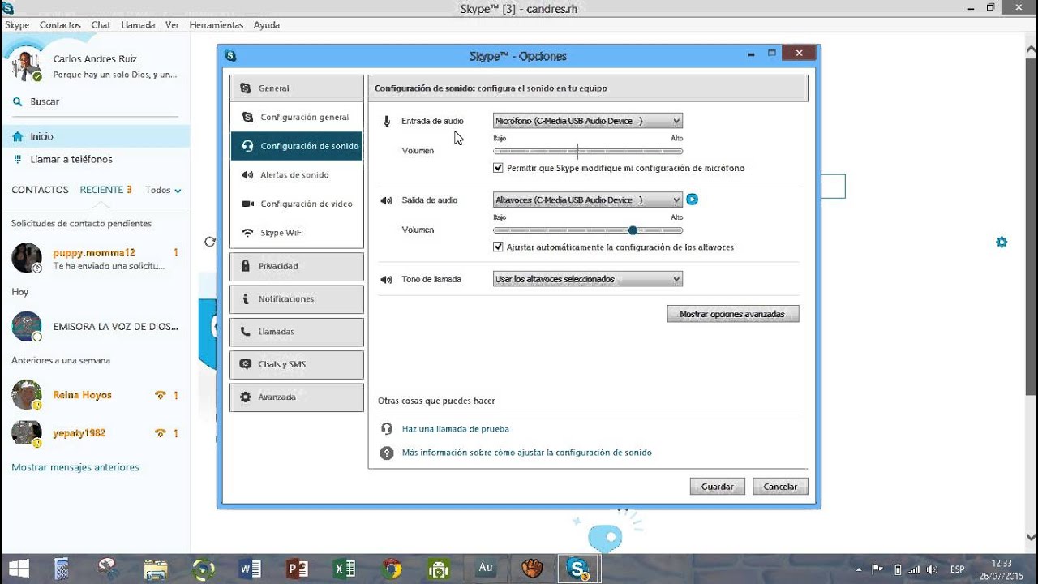Click the Cancelar button
This screenshot has width=1038, height=584.
(781, 487)
